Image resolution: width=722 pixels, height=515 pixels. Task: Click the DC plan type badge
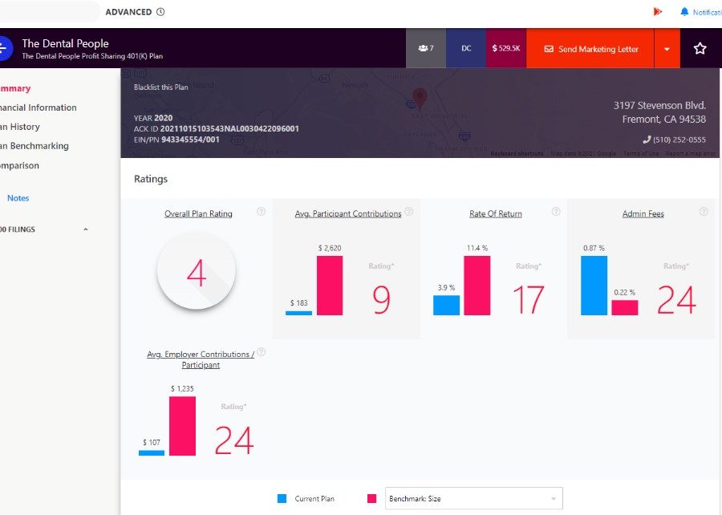tap(465, 49)
